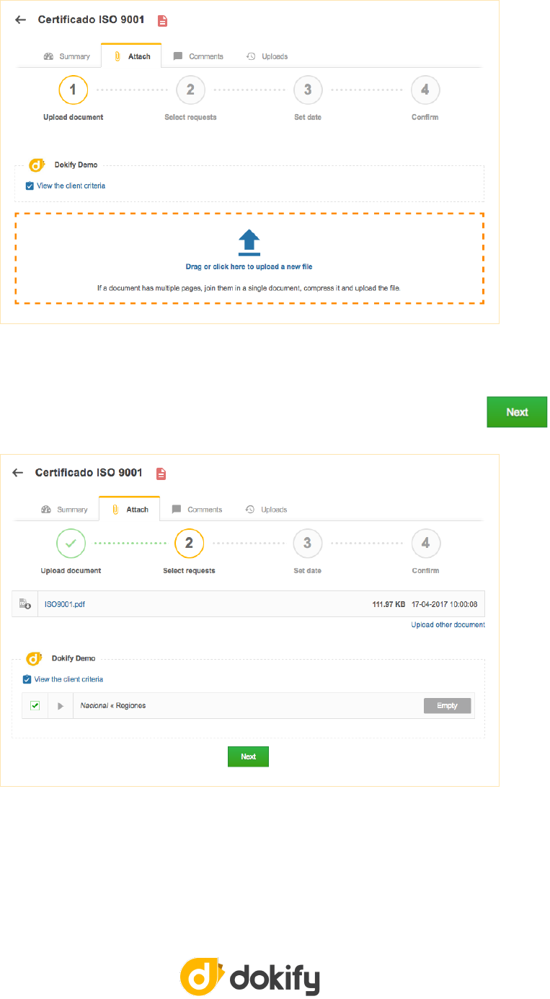Click the large green Next button
This screenshot has width=550, height=999.
517,412
